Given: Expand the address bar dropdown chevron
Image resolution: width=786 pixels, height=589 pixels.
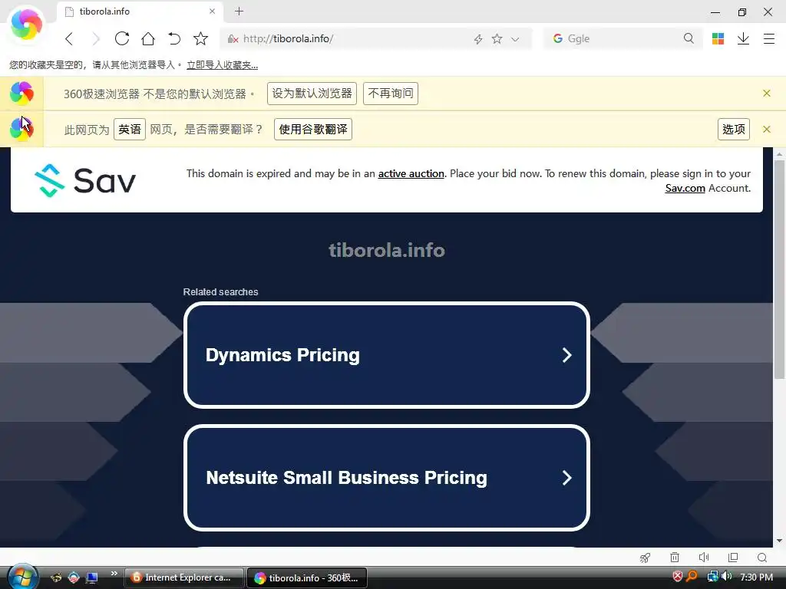Looking at the screenshot, I should [x=515, y=39].
